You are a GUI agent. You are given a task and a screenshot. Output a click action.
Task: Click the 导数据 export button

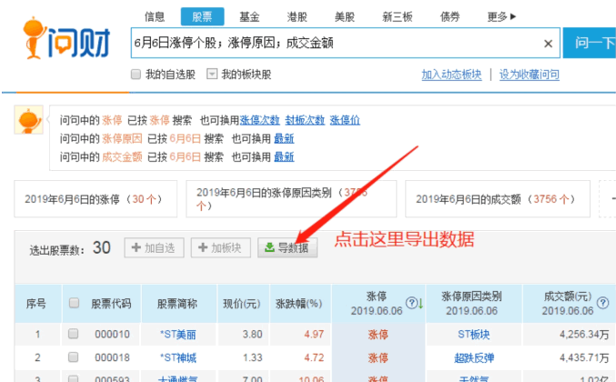(x=288, y=247)
